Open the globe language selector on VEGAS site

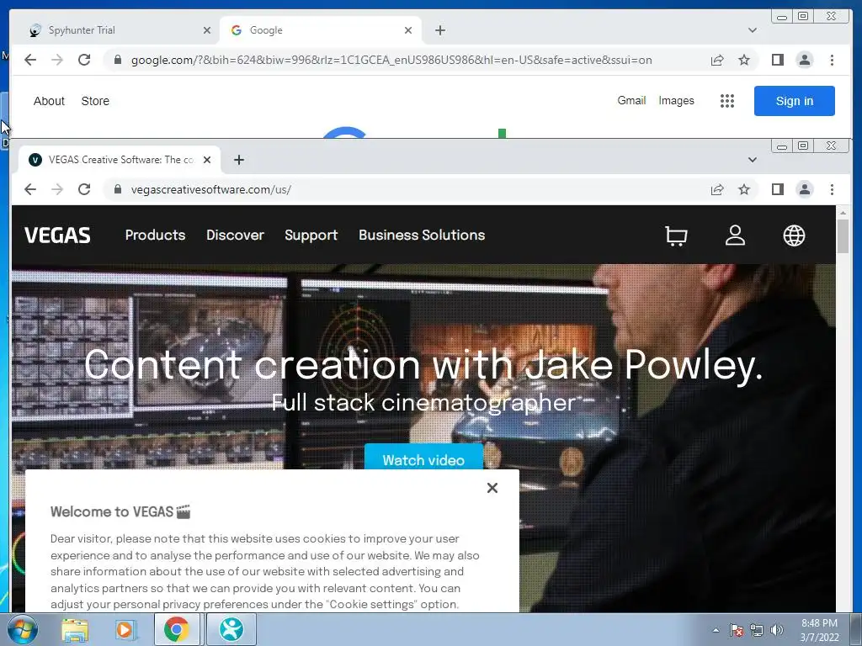coord(794,236)
